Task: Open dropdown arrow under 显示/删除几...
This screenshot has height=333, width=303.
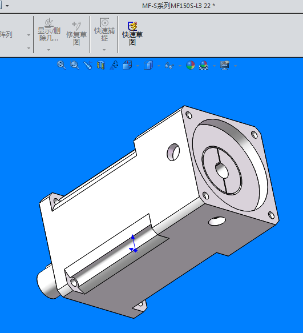Action: click(x=49, y=50)
